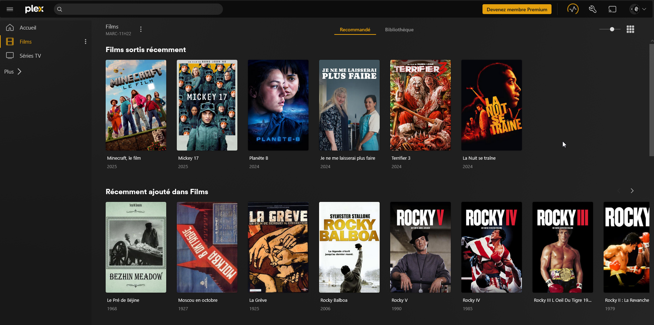Open the Minecraft, le film poster
Viewport: 654px width, 325px height.
(x=136, y=105)
